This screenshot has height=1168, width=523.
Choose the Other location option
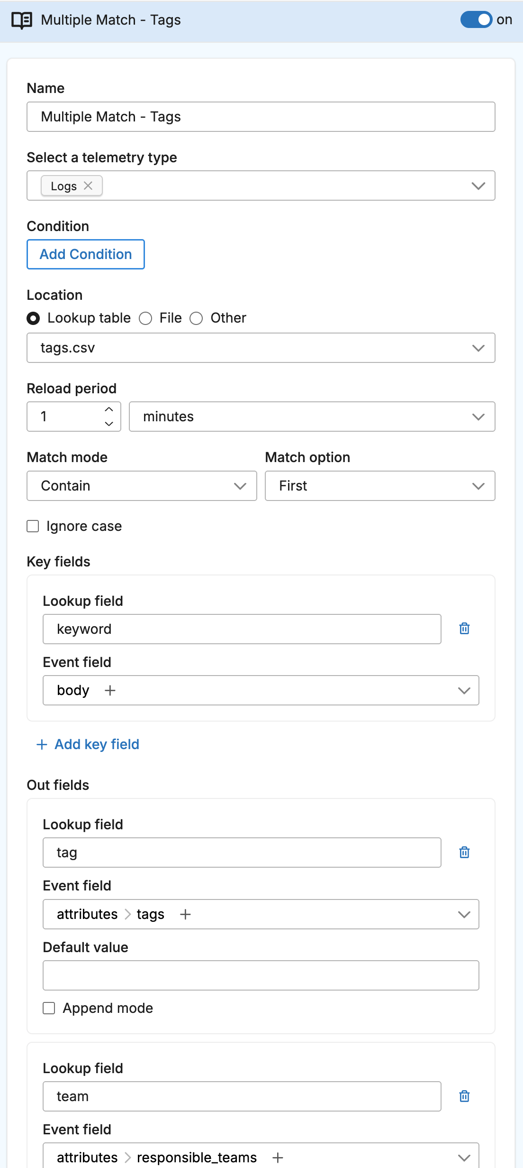pos(196,318)
